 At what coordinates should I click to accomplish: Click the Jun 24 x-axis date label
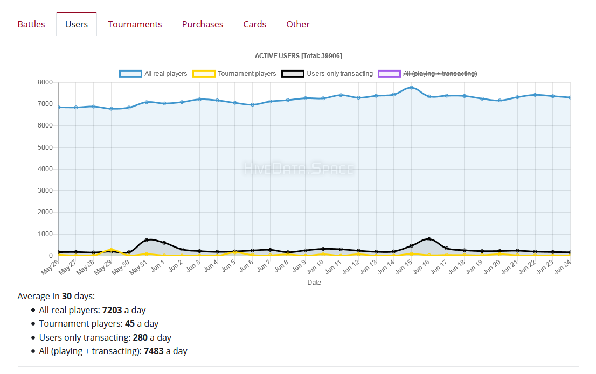coord(563,266)
